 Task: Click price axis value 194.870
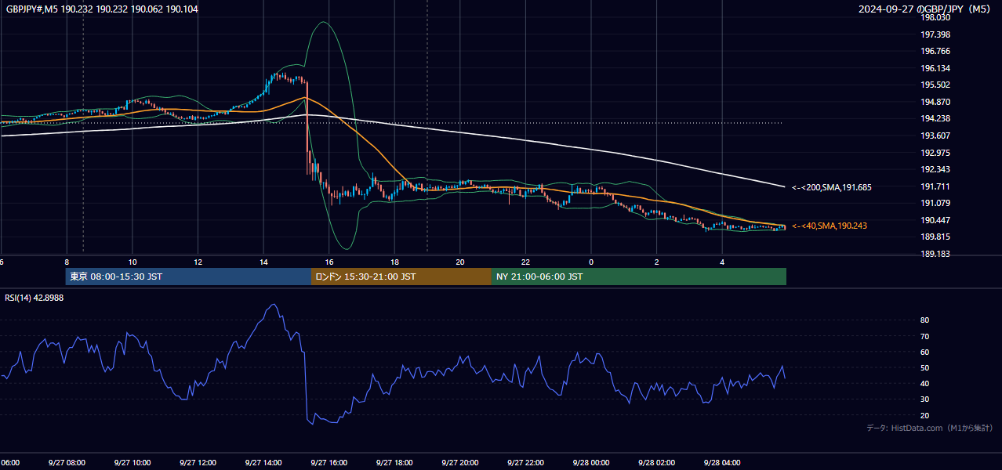click(x=935, y=102)
